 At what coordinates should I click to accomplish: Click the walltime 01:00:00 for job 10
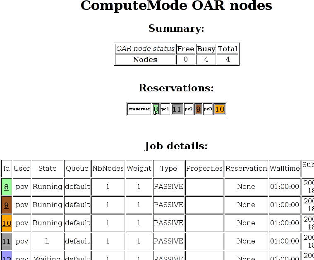click(285, 223)
